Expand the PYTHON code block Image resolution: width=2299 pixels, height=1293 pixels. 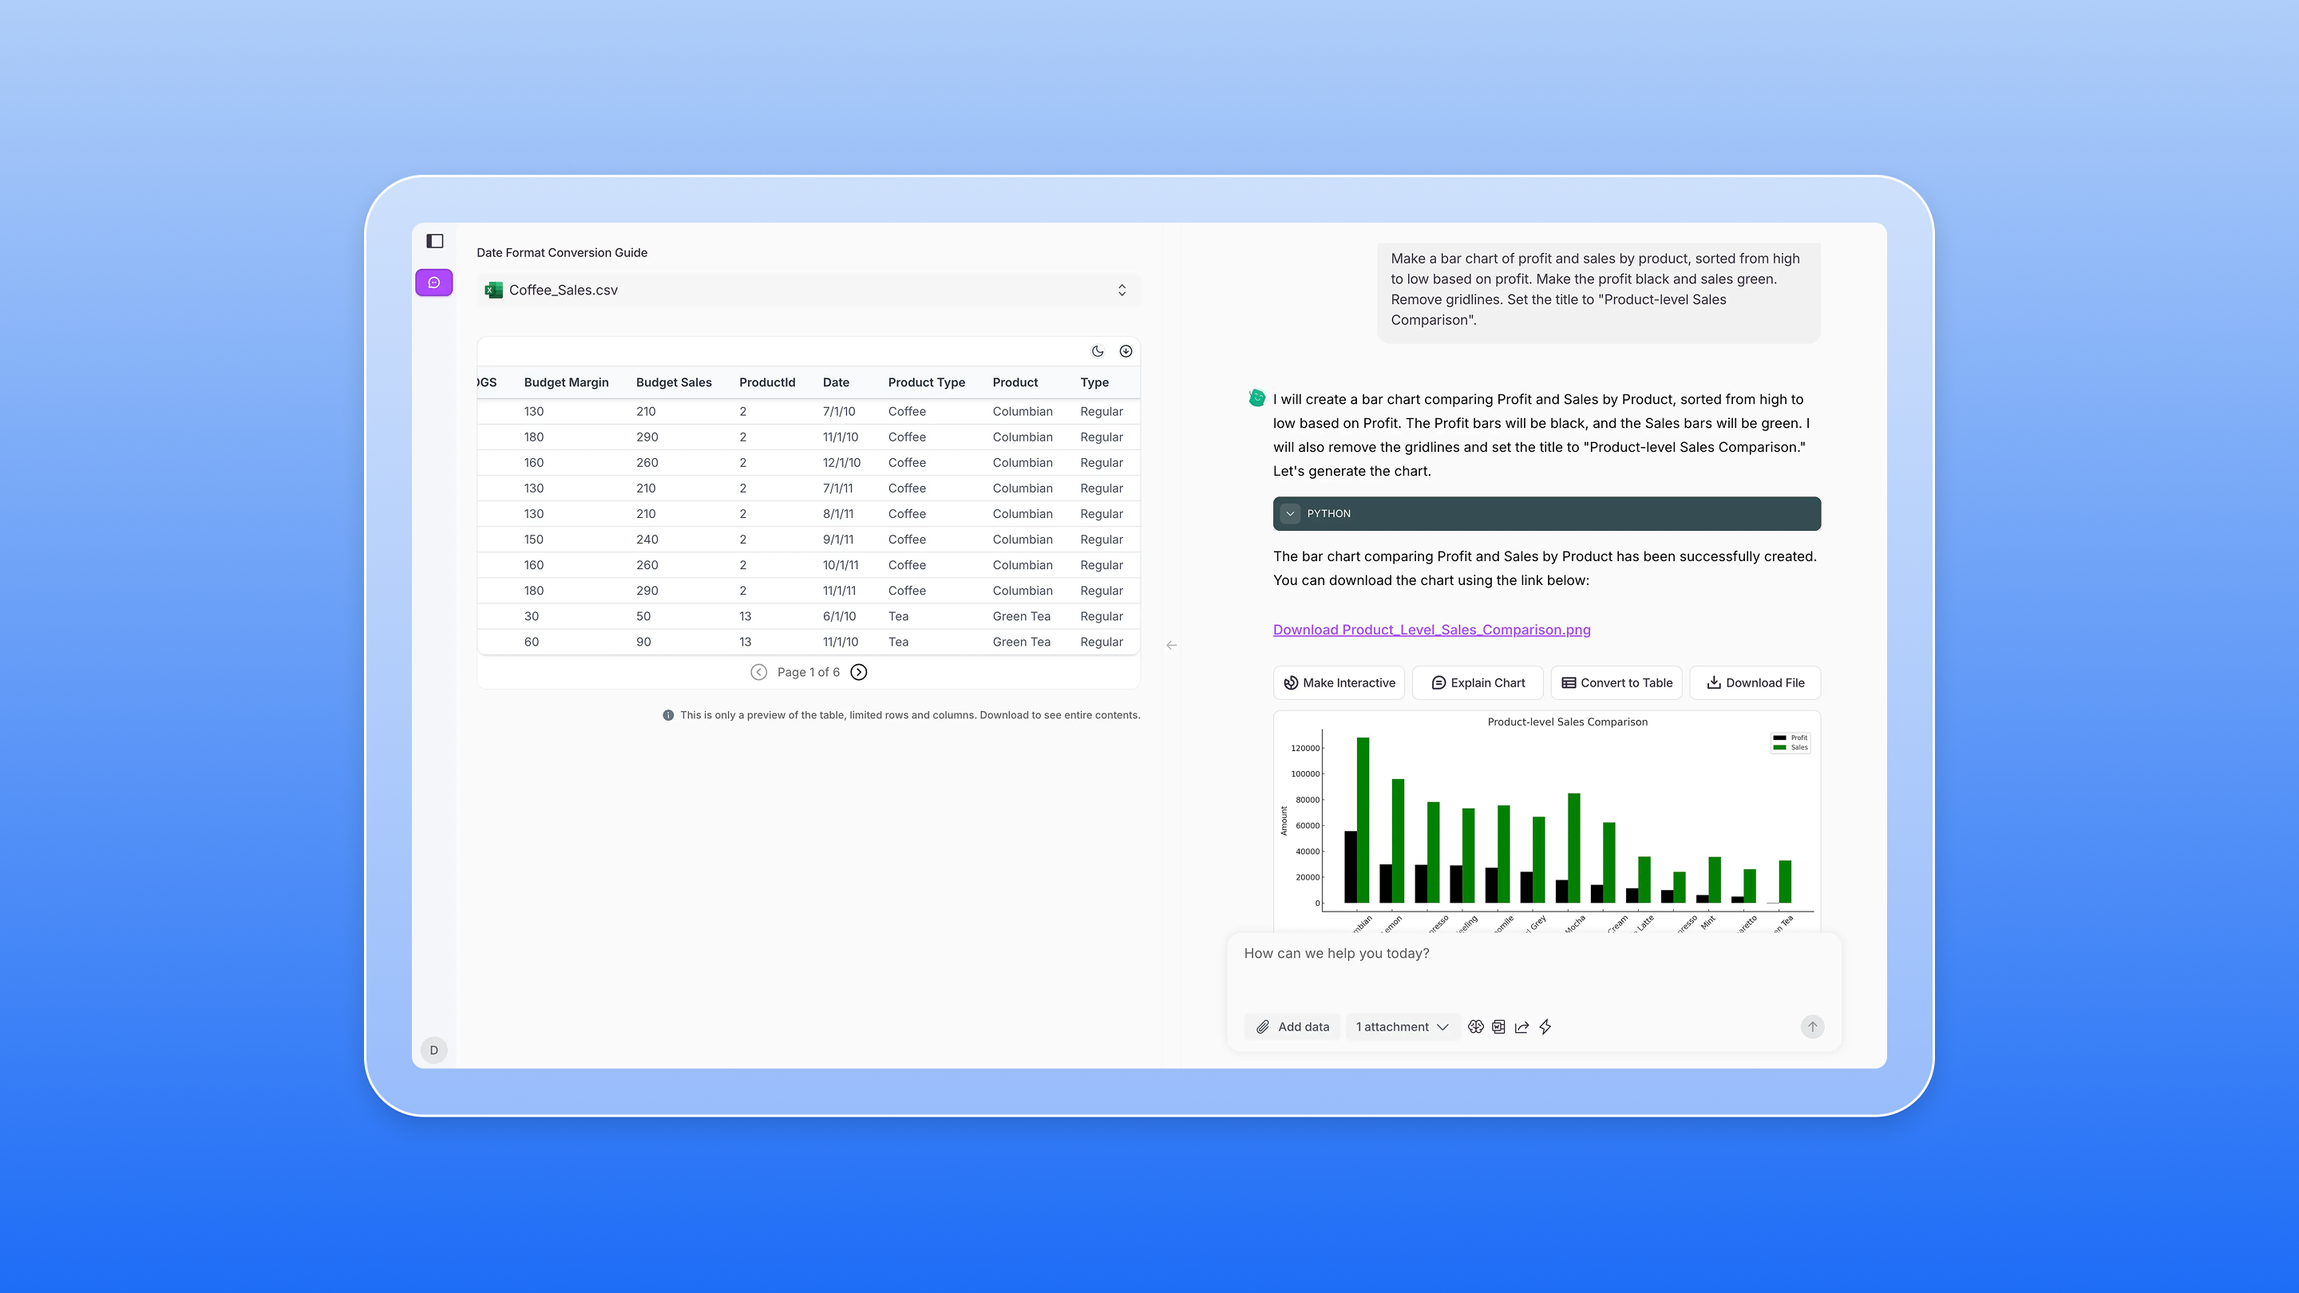point(1290,514)
